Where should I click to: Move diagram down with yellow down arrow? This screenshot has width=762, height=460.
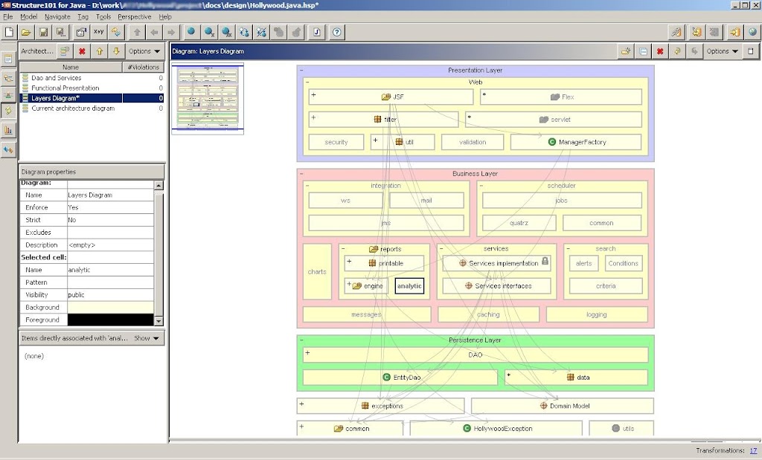(116, 51)
